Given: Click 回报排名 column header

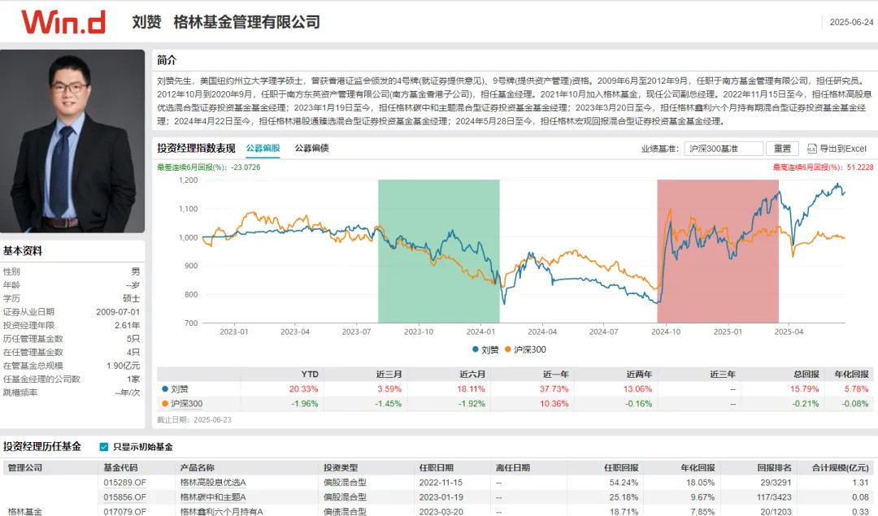Looking at the screenshot, I should (x=775, y=468).
